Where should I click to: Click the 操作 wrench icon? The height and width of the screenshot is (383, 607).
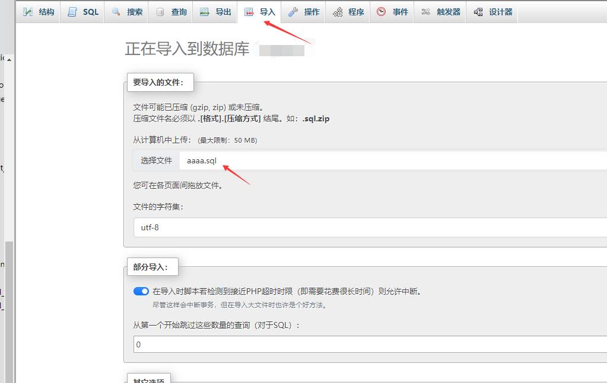pyautogui.click(x=293, y=12)
